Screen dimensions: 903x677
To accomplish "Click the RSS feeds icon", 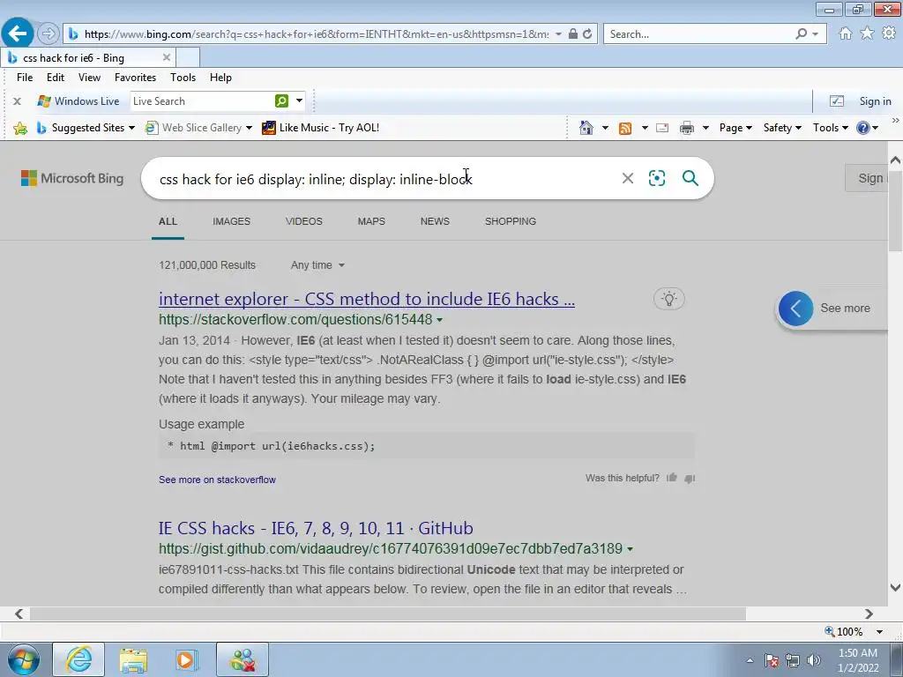I will [x=625, y=128].
